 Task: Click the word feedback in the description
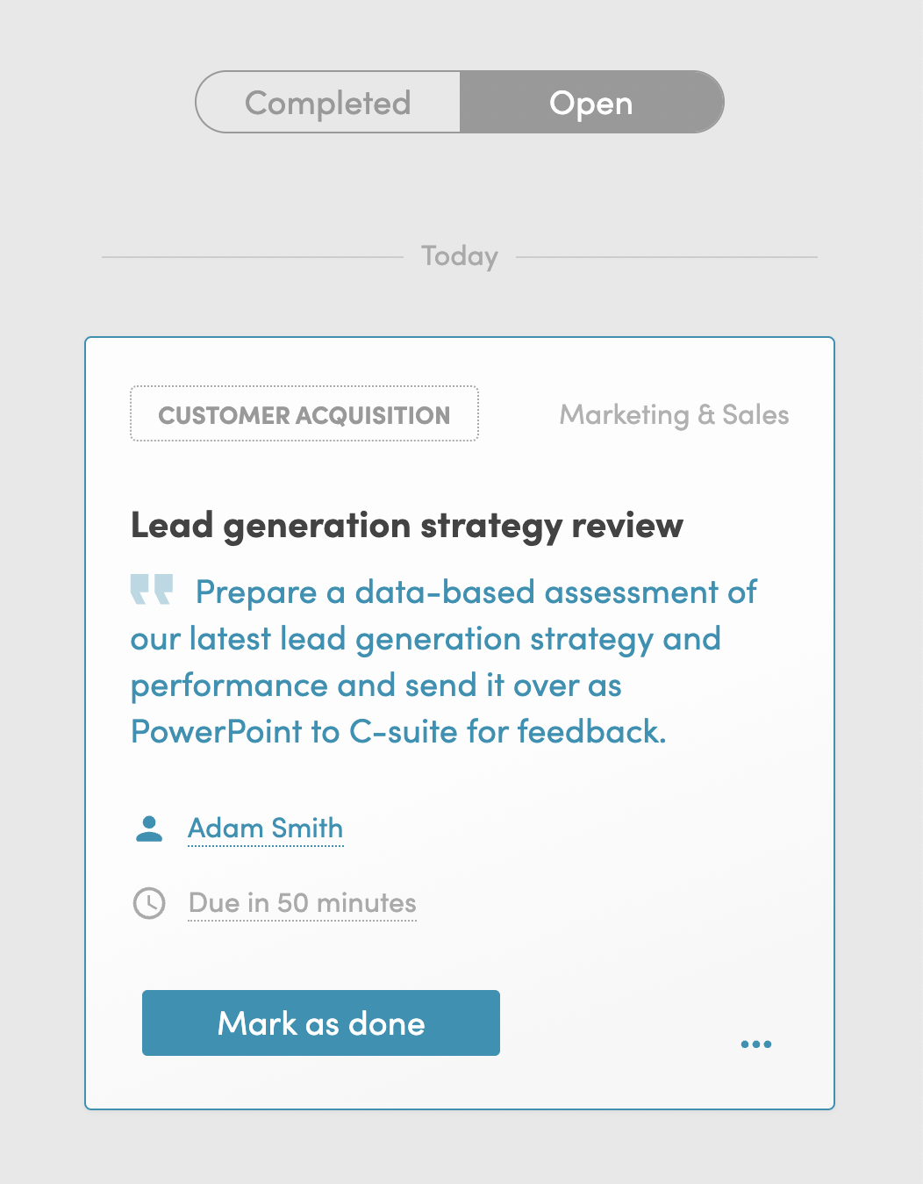click(590, 731)
